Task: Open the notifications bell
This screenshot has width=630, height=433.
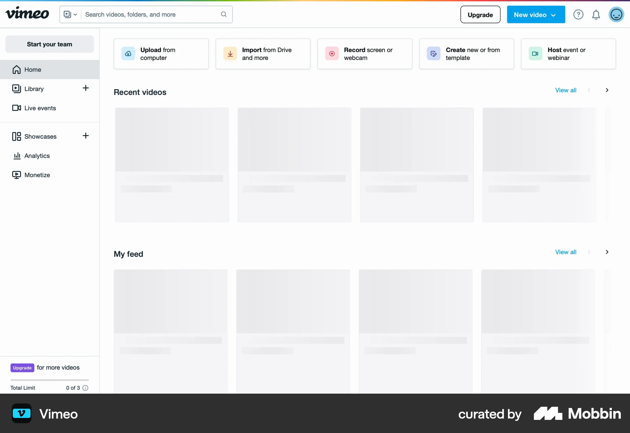Action: [596, 14]
